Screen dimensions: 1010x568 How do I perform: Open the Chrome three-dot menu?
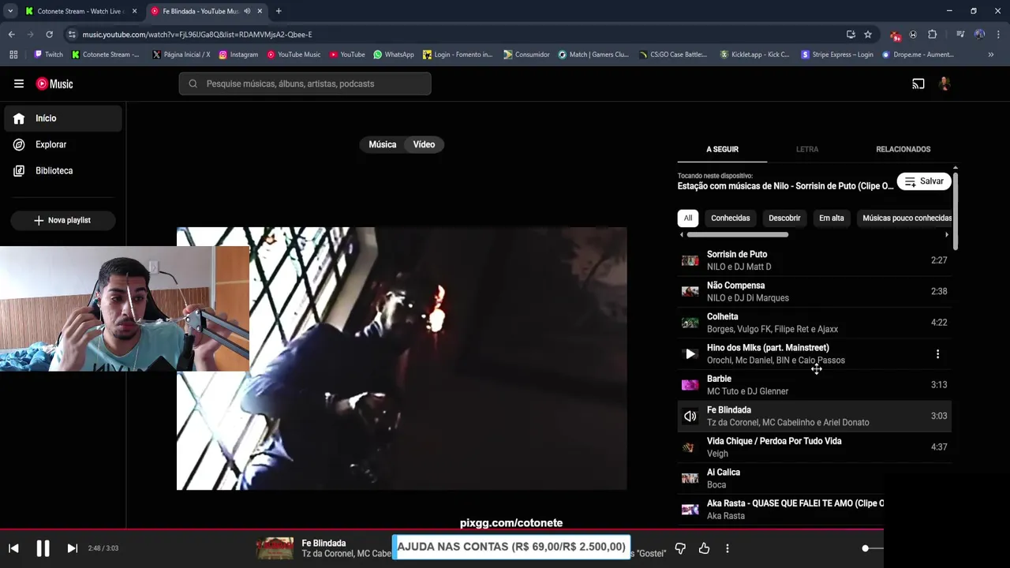999,35
